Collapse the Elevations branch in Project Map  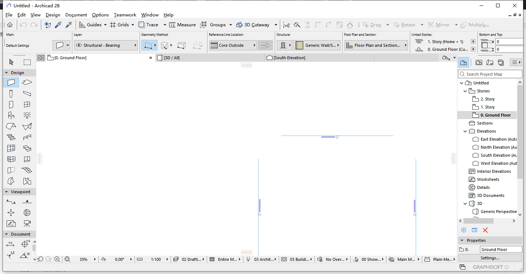(x=466, y=131)
